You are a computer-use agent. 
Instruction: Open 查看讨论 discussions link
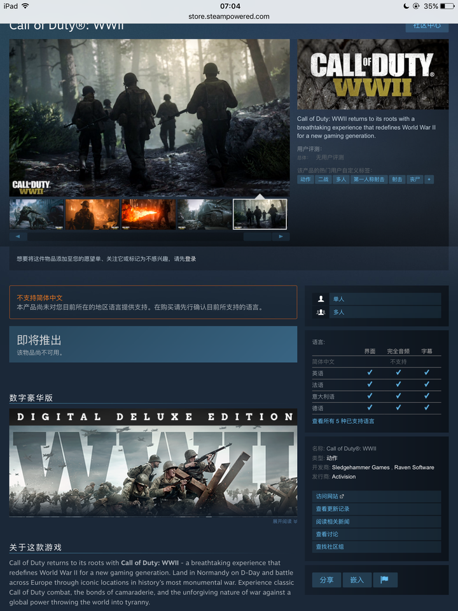coord(376,534)
